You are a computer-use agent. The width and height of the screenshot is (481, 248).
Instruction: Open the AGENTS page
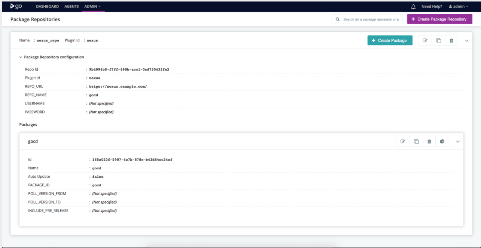click(x=71, y=7)
